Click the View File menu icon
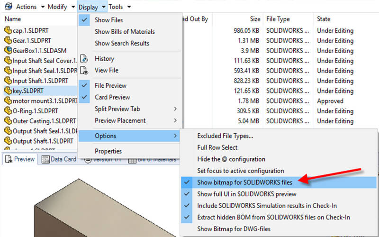 click(x=84, y=70)
